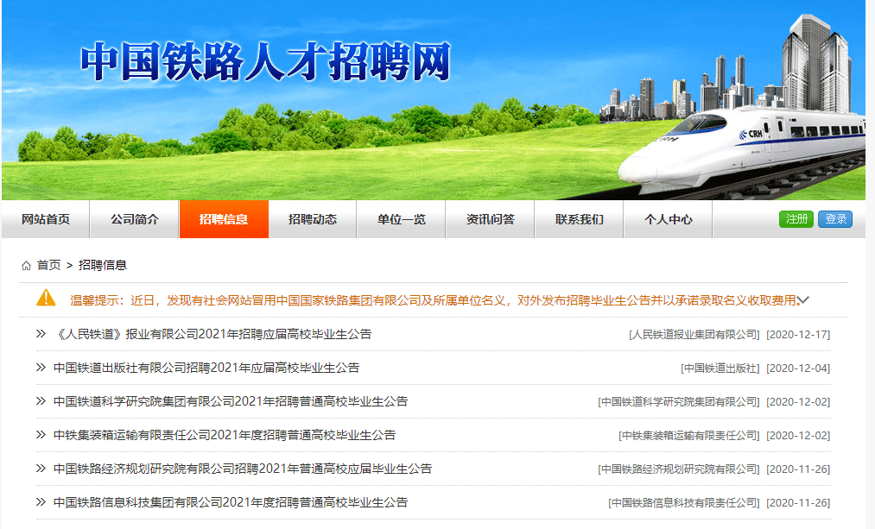Click the 温馨提示 warning notice text
The width and height of the screenshot is (875, 529).
click(434, 300)
